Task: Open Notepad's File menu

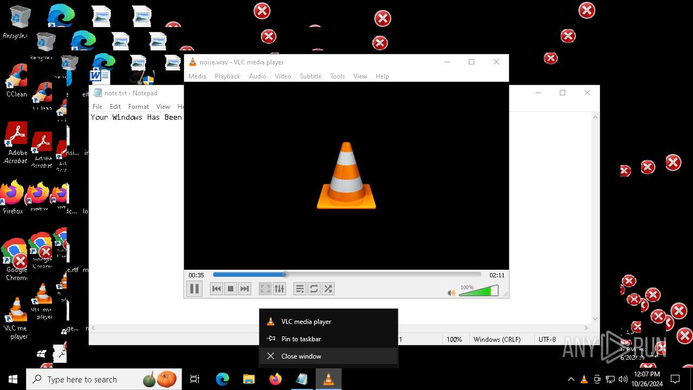Action: (x=97, y=107)
